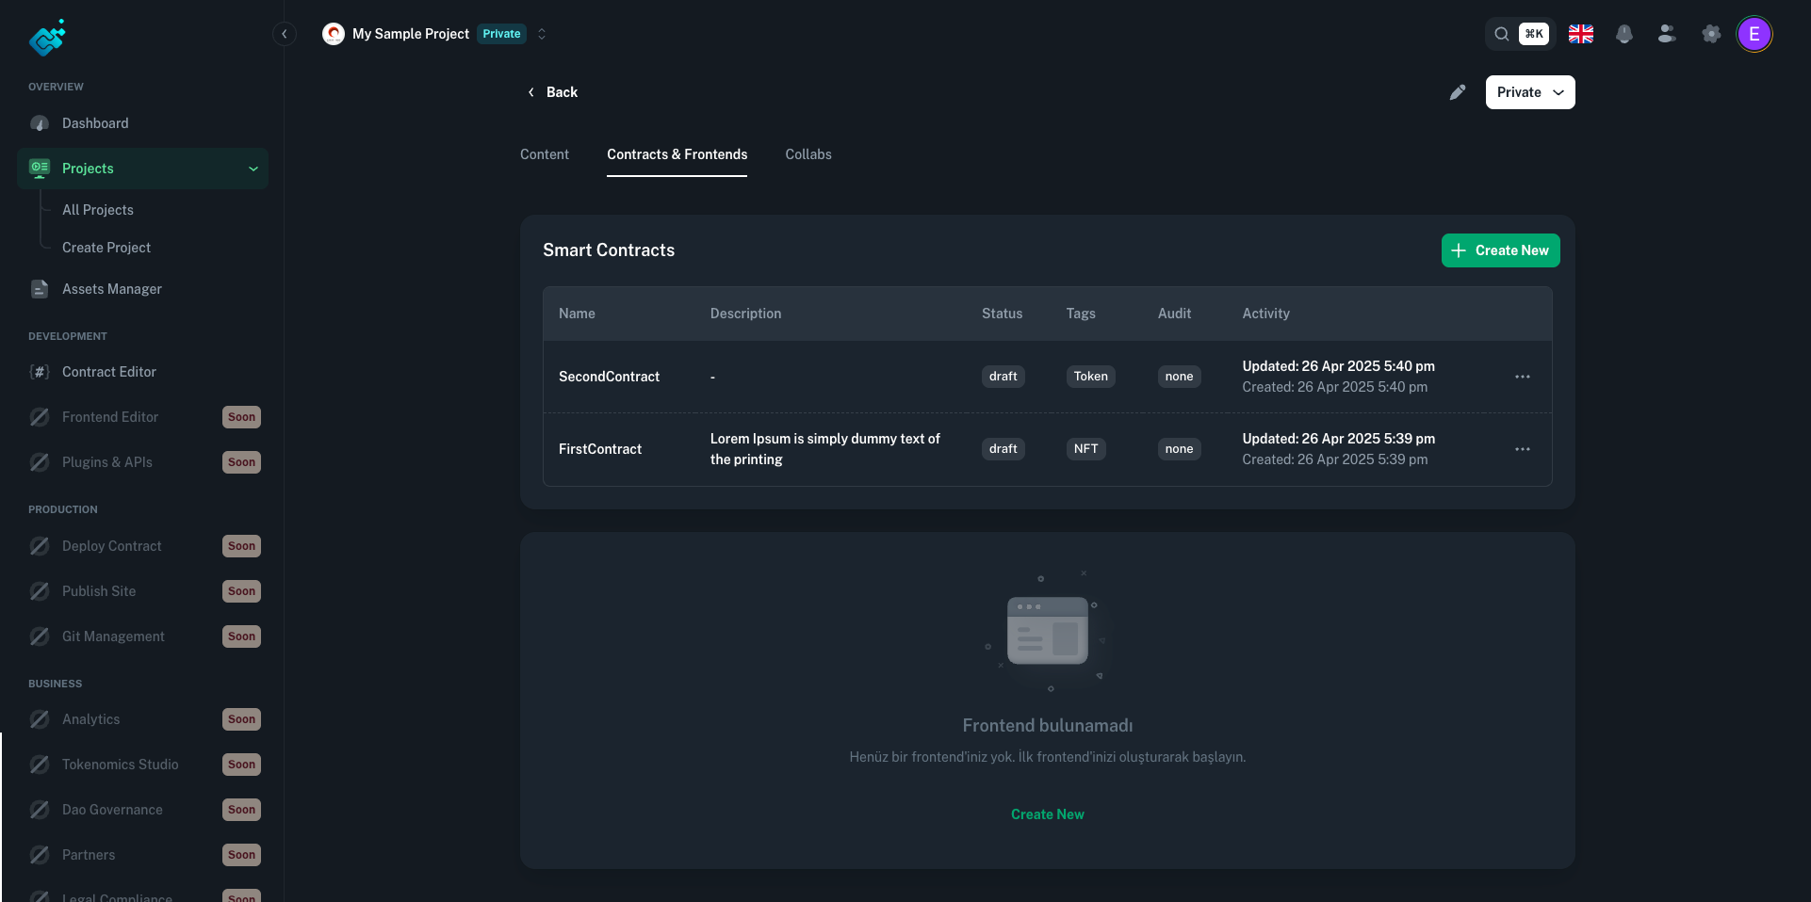Click the Audit column header
Screen dimensions: 1811x902
tap(1174, 314)
